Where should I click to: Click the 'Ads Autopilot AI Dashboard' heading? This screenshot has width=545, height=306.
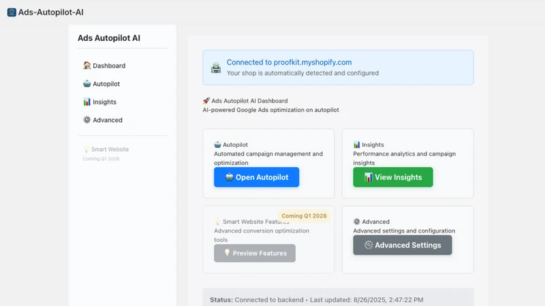tap(249, 101)
